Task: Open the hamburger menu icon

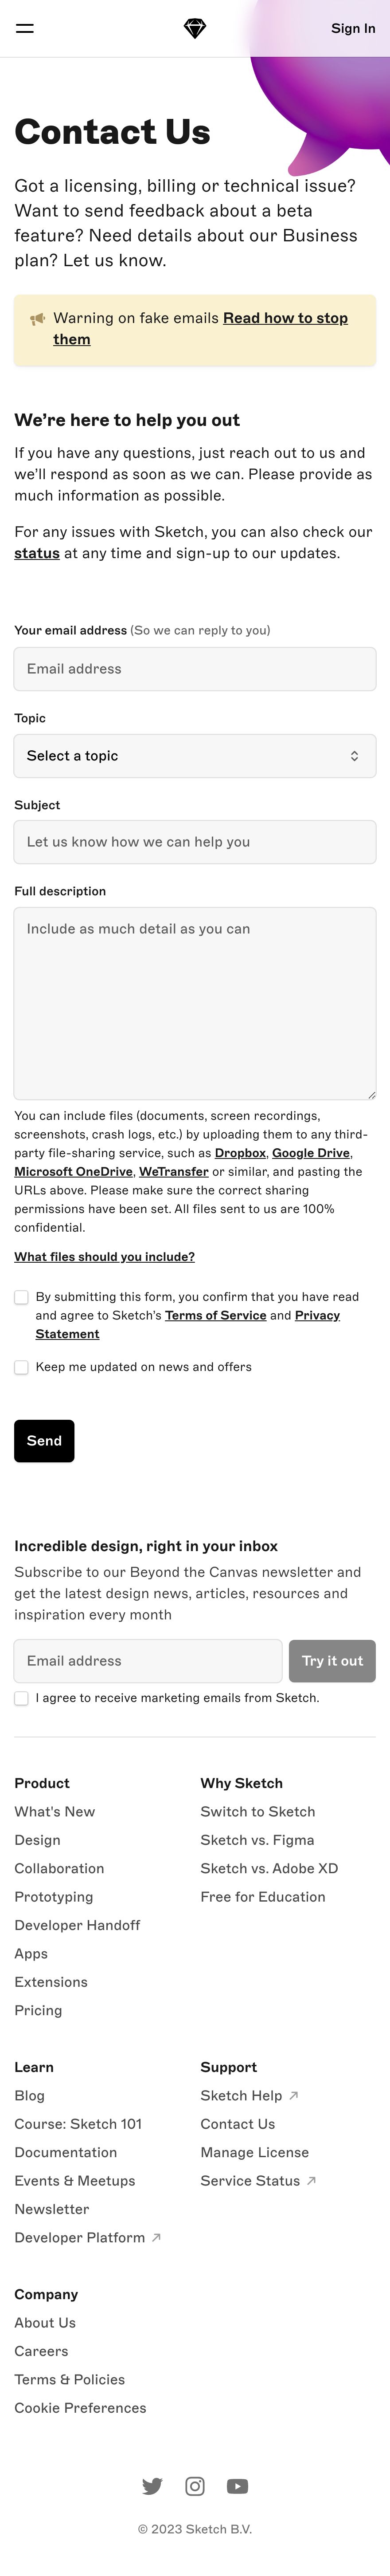Action: (24, 28)
